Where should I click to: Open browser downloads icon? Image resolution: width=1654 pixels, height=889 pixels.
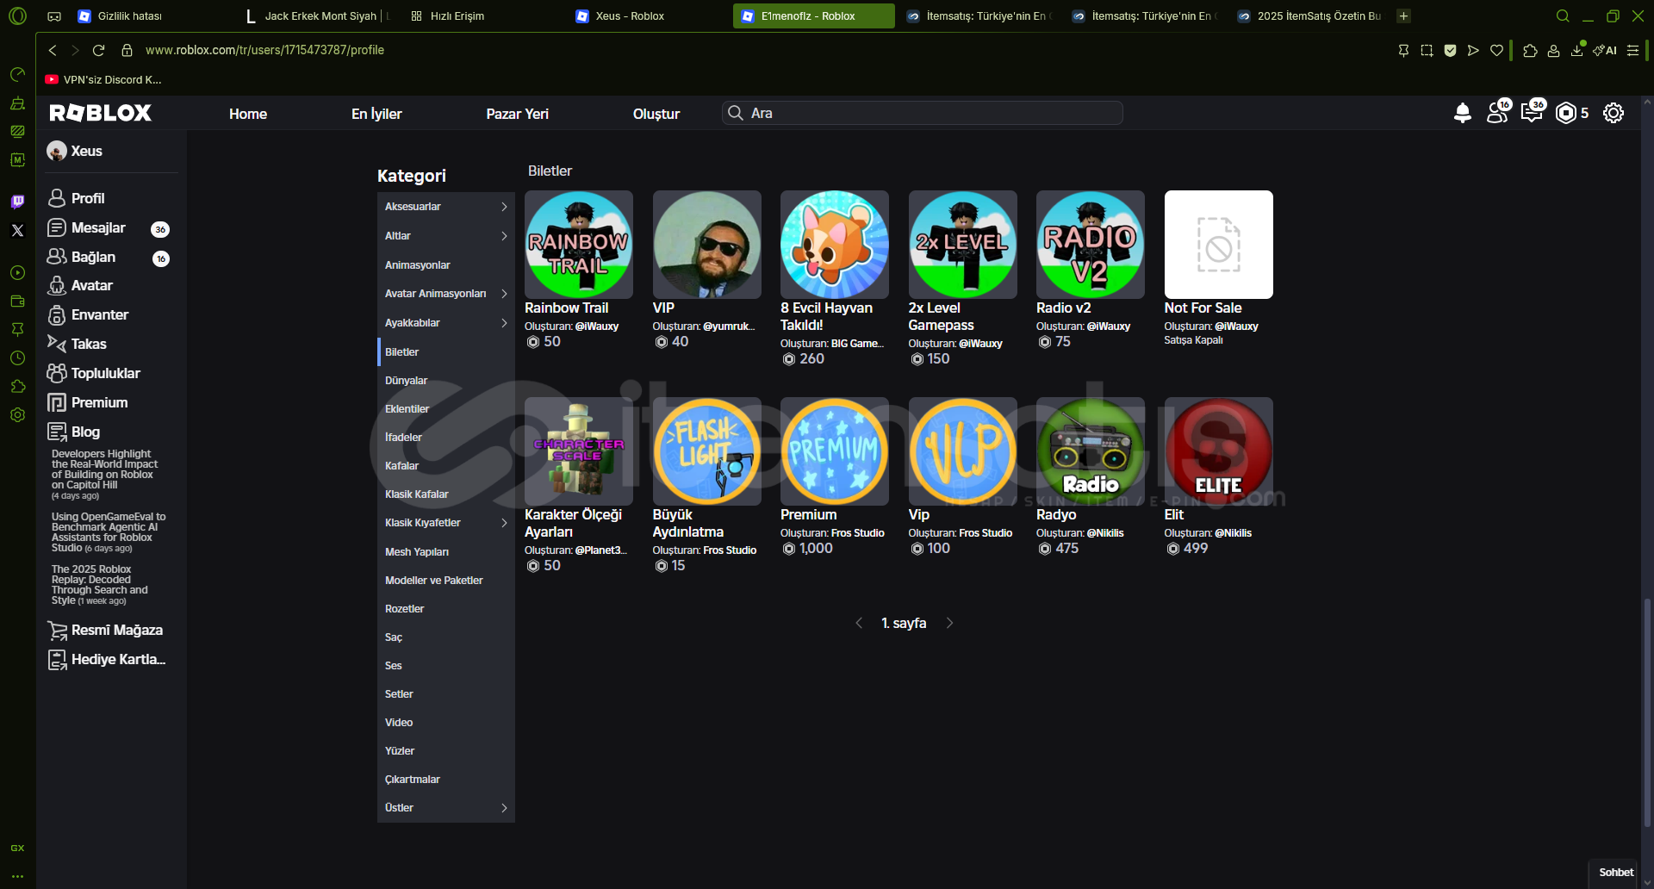1576,50
